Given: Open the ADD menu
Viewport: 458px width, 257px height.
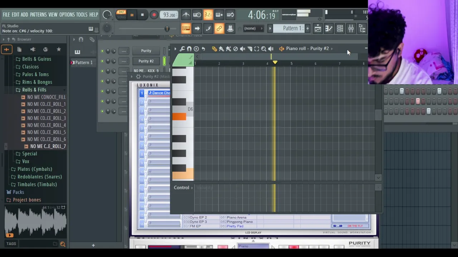Looking at the screenshot, I should (24, 15).
